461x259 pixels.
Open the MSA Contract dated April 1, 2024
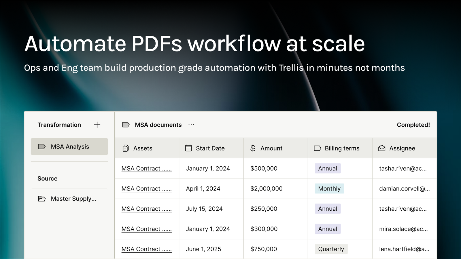[x=147, y=188]
